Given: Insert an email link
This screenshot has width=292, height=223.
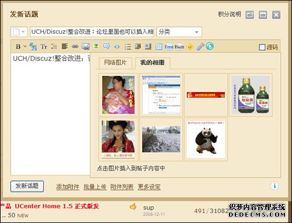Looking at the screenshot, I should pyautogui.click(x=85, y=47).
